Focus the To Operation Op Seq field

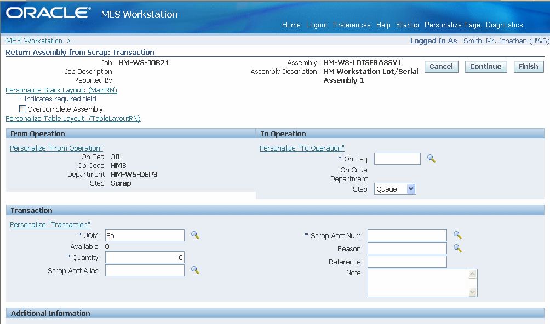coord(397,159)
